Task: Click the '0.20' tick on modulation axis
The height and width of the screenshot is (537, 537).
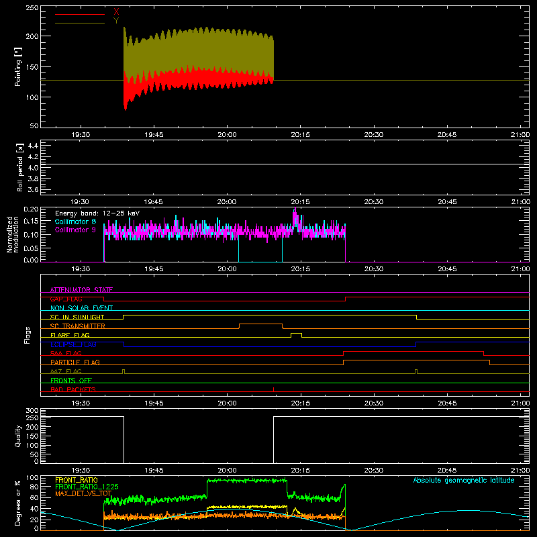Action: [x=31, y=209]
